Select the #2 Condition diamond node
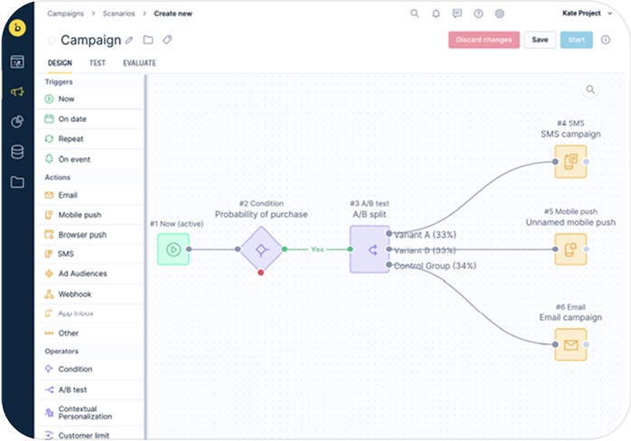 coord(261,249)
